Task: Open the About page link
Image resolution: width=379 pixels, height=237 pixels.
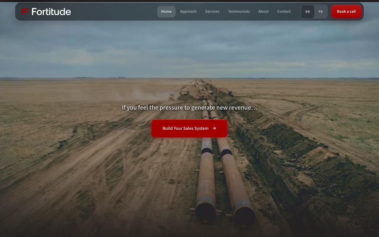Action: [x=264, y=12]
